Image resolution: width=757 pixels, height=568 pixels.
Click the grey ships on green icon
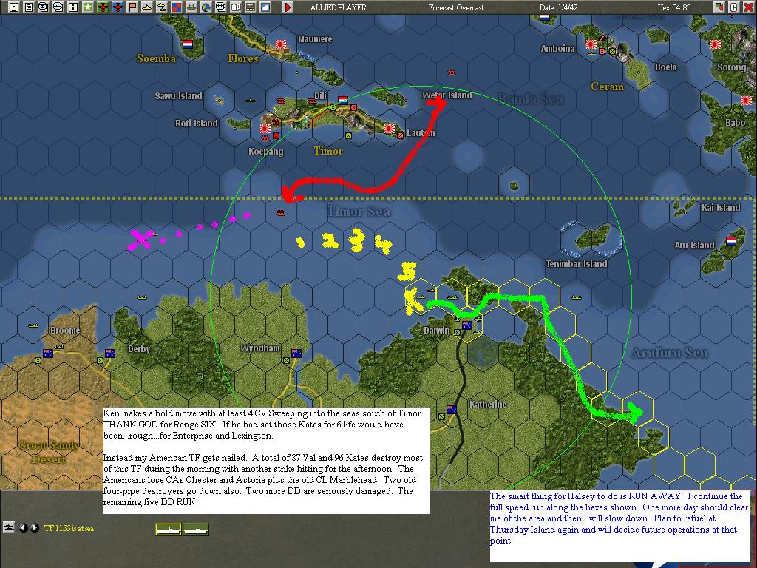tap(191, 7)
